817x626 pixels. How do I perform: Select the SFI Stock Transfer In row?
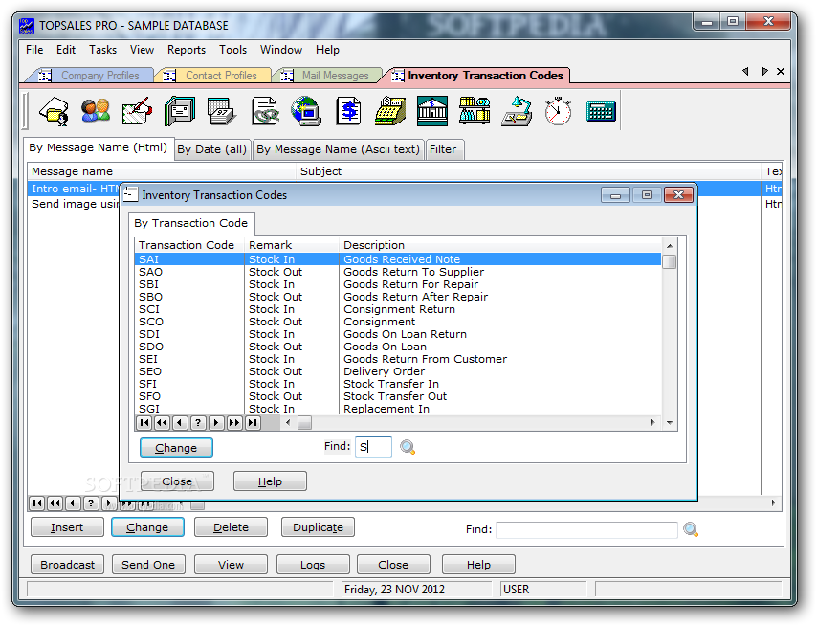(x=398, y=384)
